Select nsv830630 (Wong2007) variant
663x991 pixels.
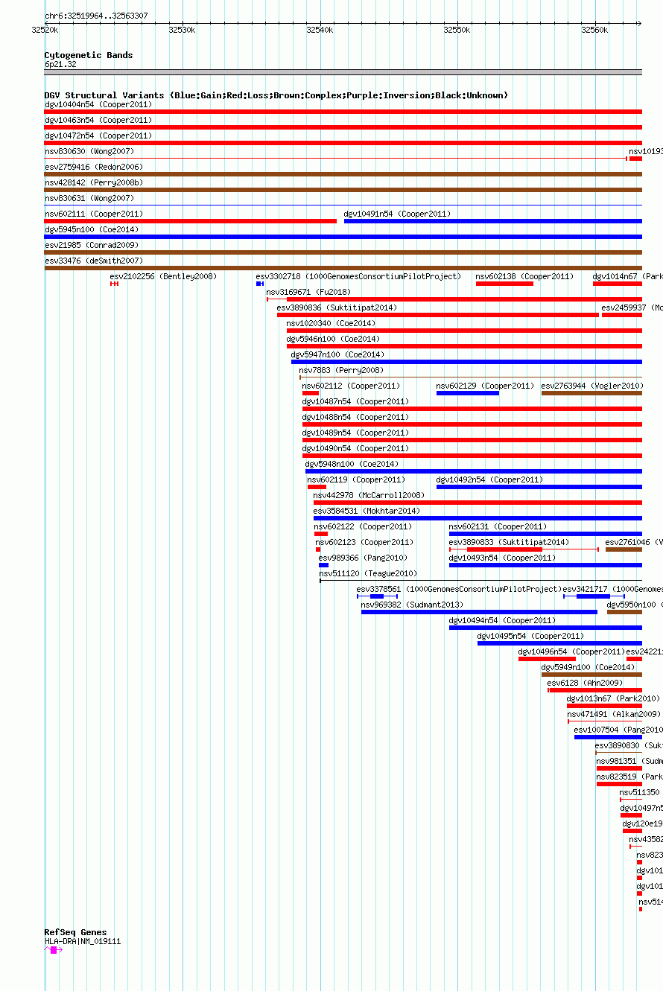point(335,159)
